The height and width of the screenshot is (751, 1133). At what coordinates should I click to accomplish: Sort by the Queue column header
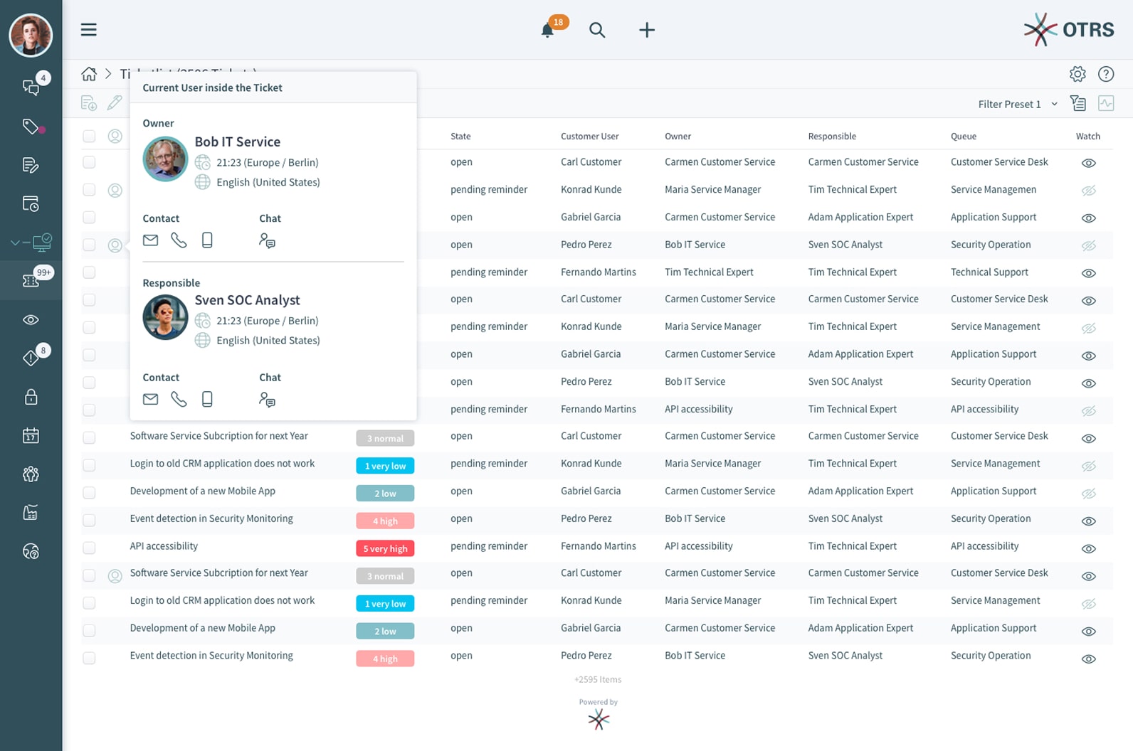pyautogui.click(x=963, y=137)
